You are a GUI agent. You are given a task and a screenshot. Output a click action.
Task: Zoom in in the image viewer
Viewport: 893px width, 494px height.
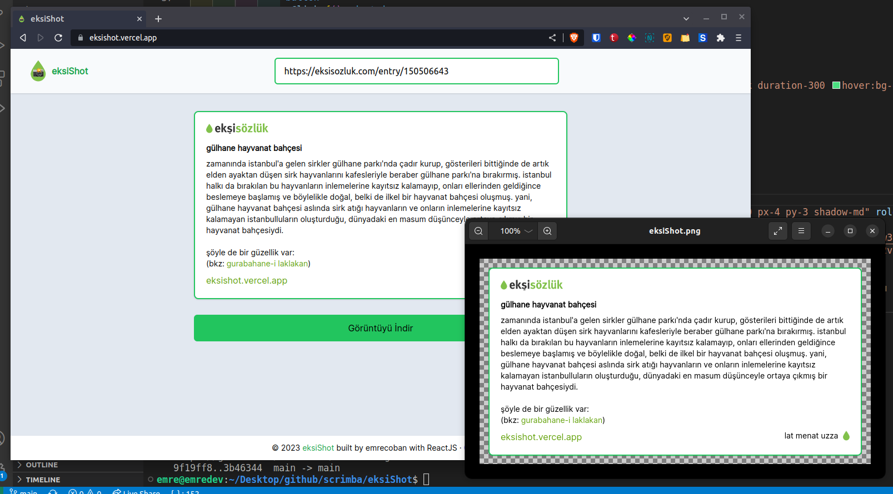pos(547,231)
